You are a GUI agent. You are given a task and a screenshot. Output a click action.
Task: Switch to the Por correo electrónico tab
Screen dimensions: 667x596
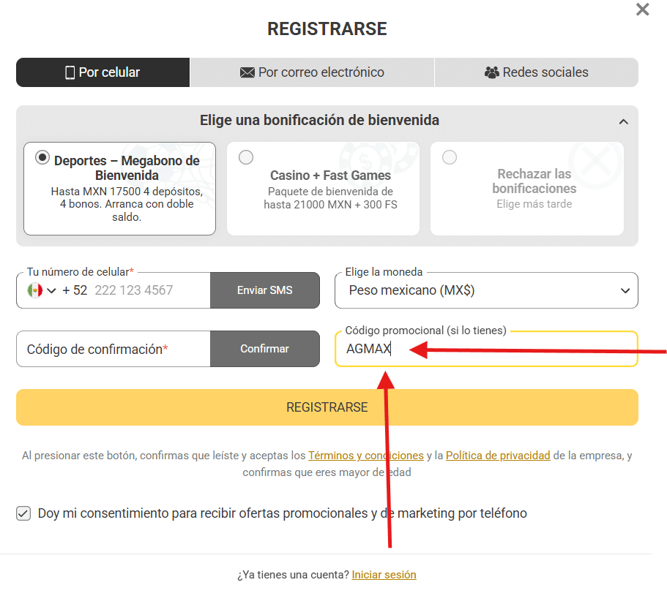tap(312, 72)
